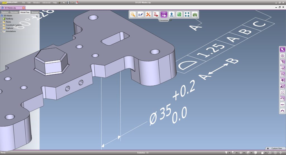The width and height of the screenshot is (286, 155).
Task: Click the magnifier check analysis icon
Action: (133, 14)
